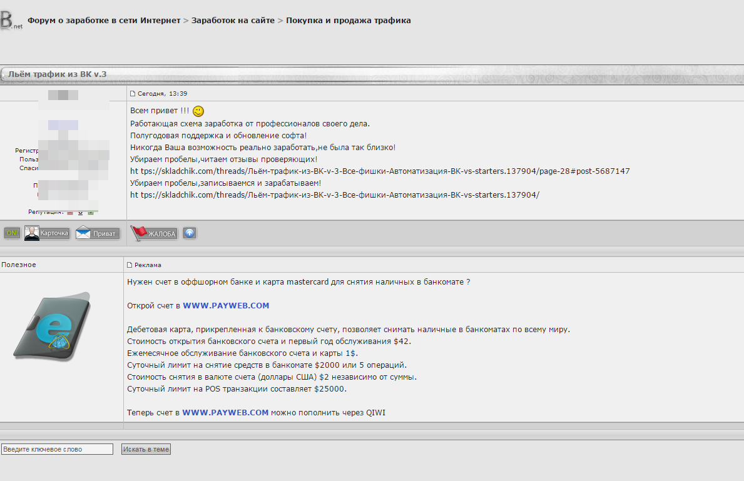The image size is (744, 481).
Task: Open WWW.PAYWEB.COM link in 'Теперь счет в' line
Action: click(225, 413)
